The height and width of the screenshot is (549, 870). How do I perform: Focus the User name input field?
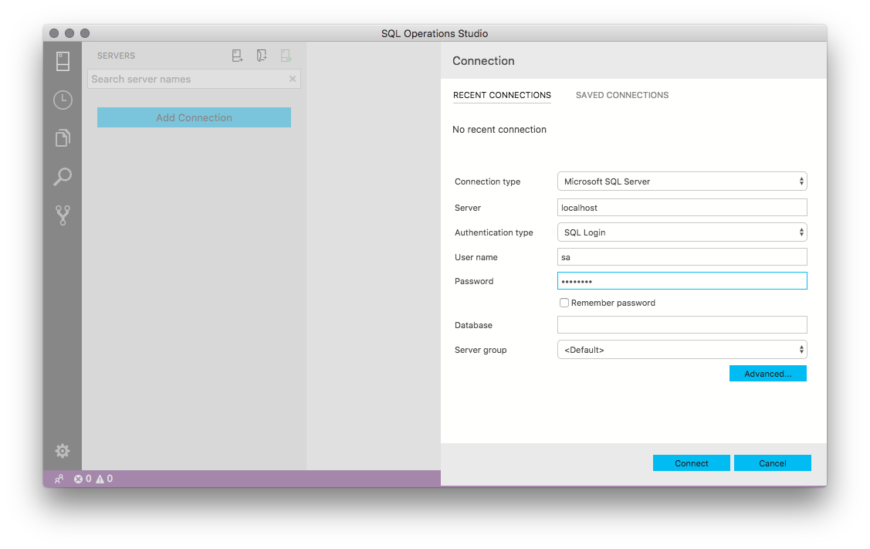pos(682,257)
